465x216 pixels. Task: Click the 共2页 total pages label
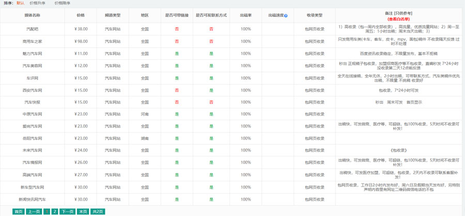98,211
